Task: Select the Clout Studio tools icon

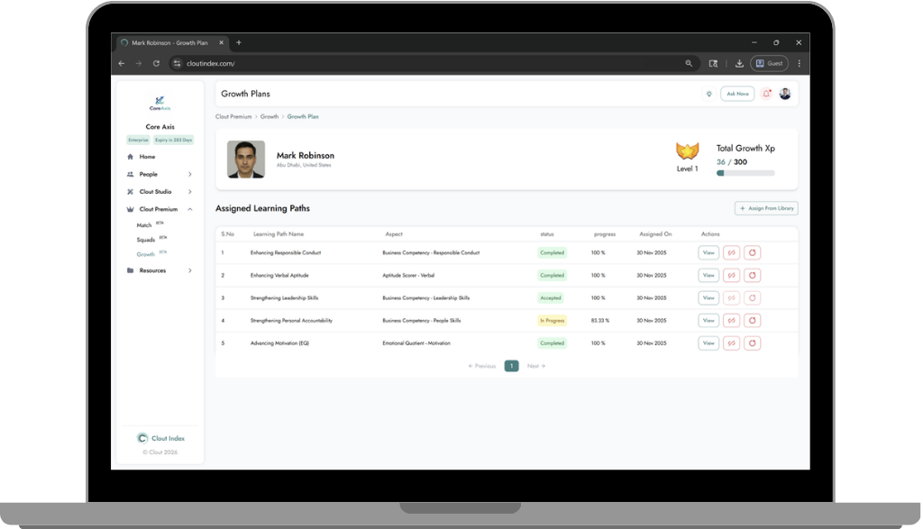Action: click(130, 191)
